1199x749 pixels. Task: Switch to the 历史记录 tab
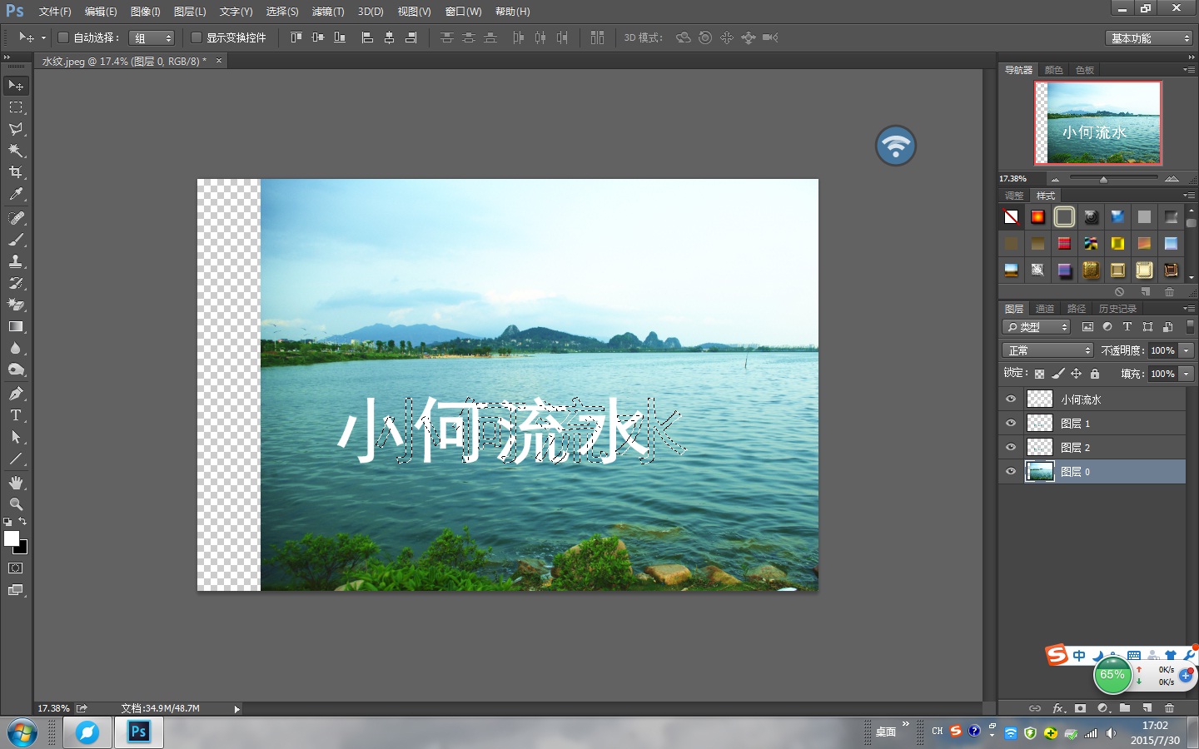[x=1117, y=309]
